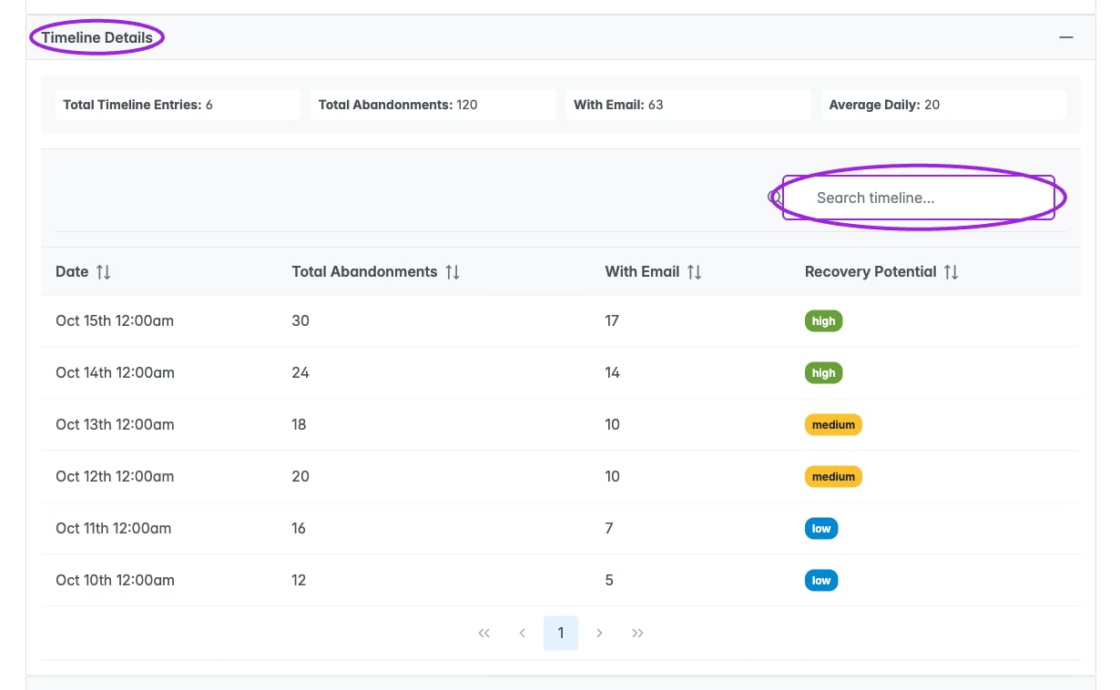This screenshot has width=1120, height=690.
Task: Click With Email value 10 for Oct 13th
Action: (x=612, y=424)
